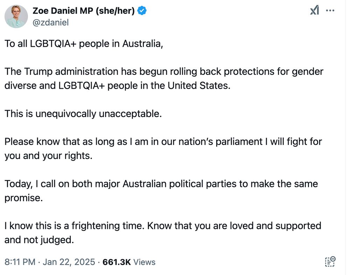Open Zoe Daniel's profile avatar picture
350x275 pixels.
pos(16,16)
